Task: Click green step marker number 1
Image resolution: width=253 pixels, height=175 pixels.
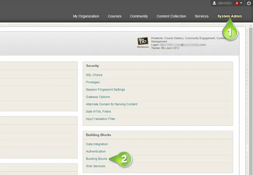Action: coord(230,32)
